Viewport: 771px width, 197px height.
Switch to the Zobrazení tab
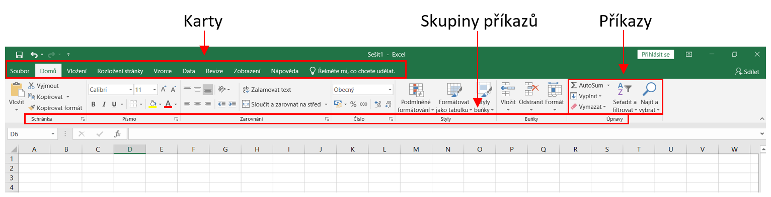tap(247, 71)
